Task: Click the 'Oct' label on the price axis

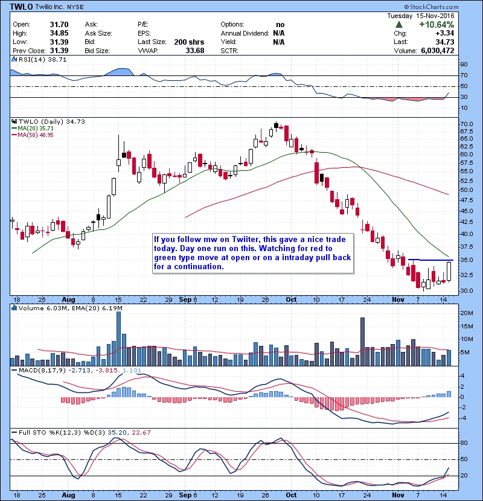Action: 291,300
